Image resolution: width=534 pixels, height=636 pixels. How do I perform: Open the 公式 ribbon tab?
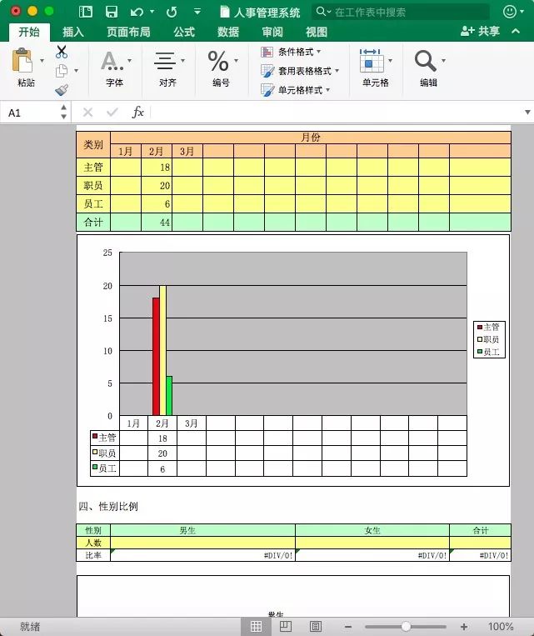pyautogui.click(x=184, y=32)
